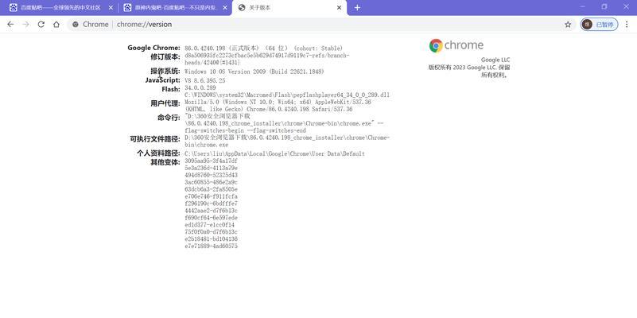This screenshot has width=637, height=318.
Task: Restore down the browser window
Action: click(604, 7)
